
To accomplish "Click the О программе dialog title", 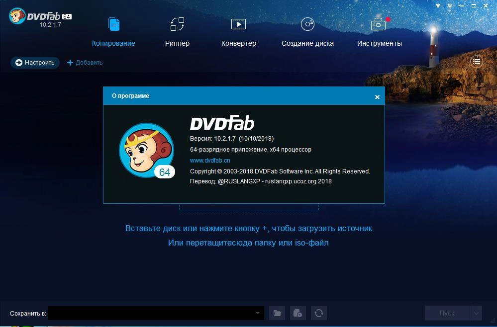I will [x=130, y=95].
